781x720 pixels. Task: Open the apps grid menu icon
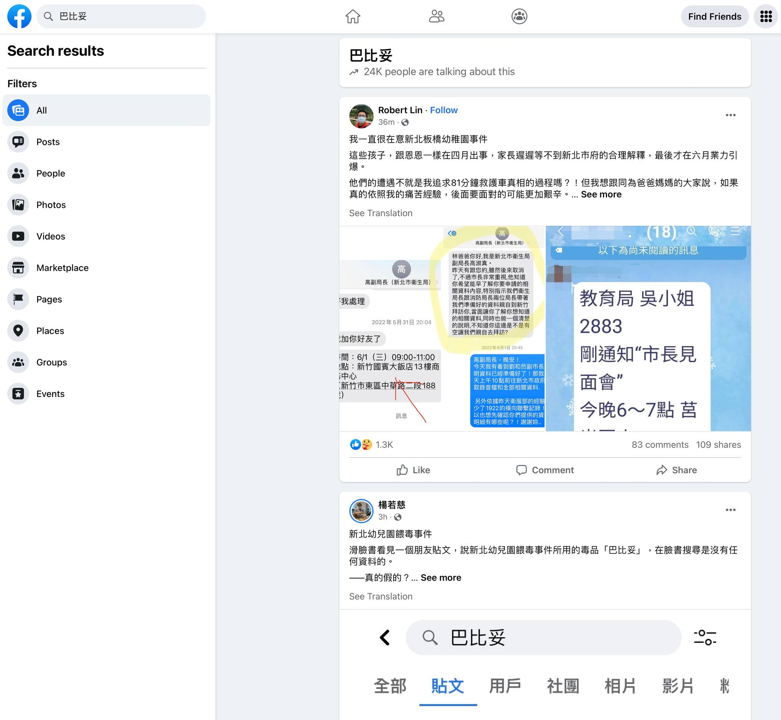click(x=766, y=16)
